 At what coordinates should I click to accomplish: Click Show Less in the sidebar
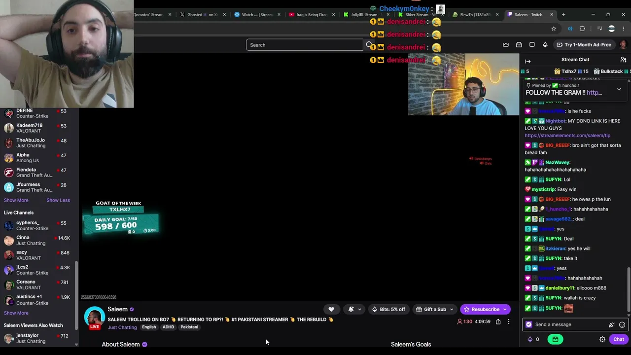pyautogui.click(x=58, y=200)
